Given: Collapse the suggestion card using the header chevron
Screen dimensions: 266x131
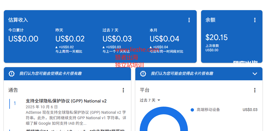Looking at the screenshot, I should [x=255, y=74].
